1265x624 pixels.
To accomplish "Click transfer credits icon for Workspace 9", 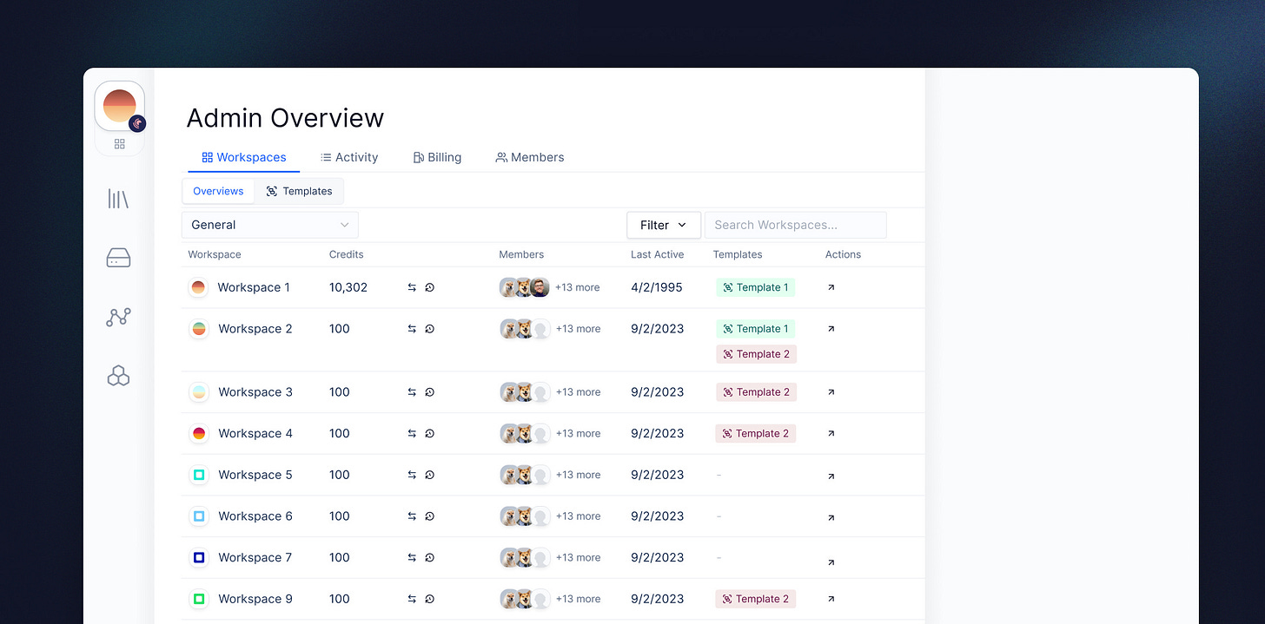I will point(412,599).
